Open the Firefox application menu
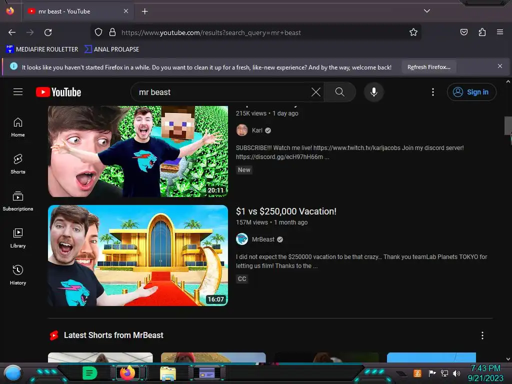 tap(500, 32)
